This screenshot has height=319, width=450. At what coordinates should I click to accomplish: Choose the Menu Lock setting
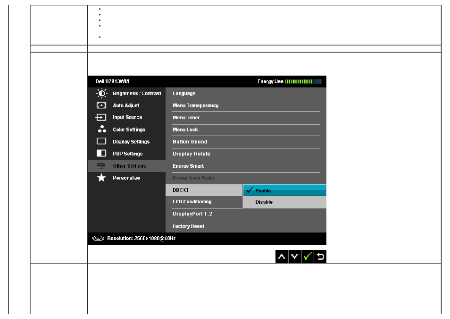click(x=246, y=130)
